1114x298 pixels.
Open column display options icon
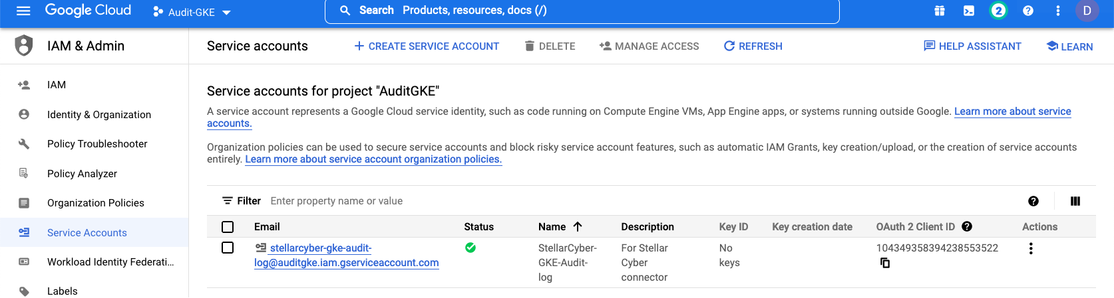point(1075,201)
